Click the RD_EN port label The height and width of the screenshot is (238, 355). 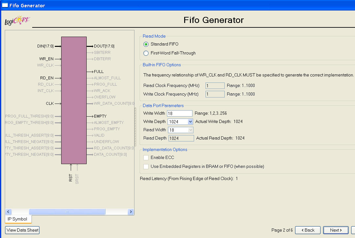point(47,78)
